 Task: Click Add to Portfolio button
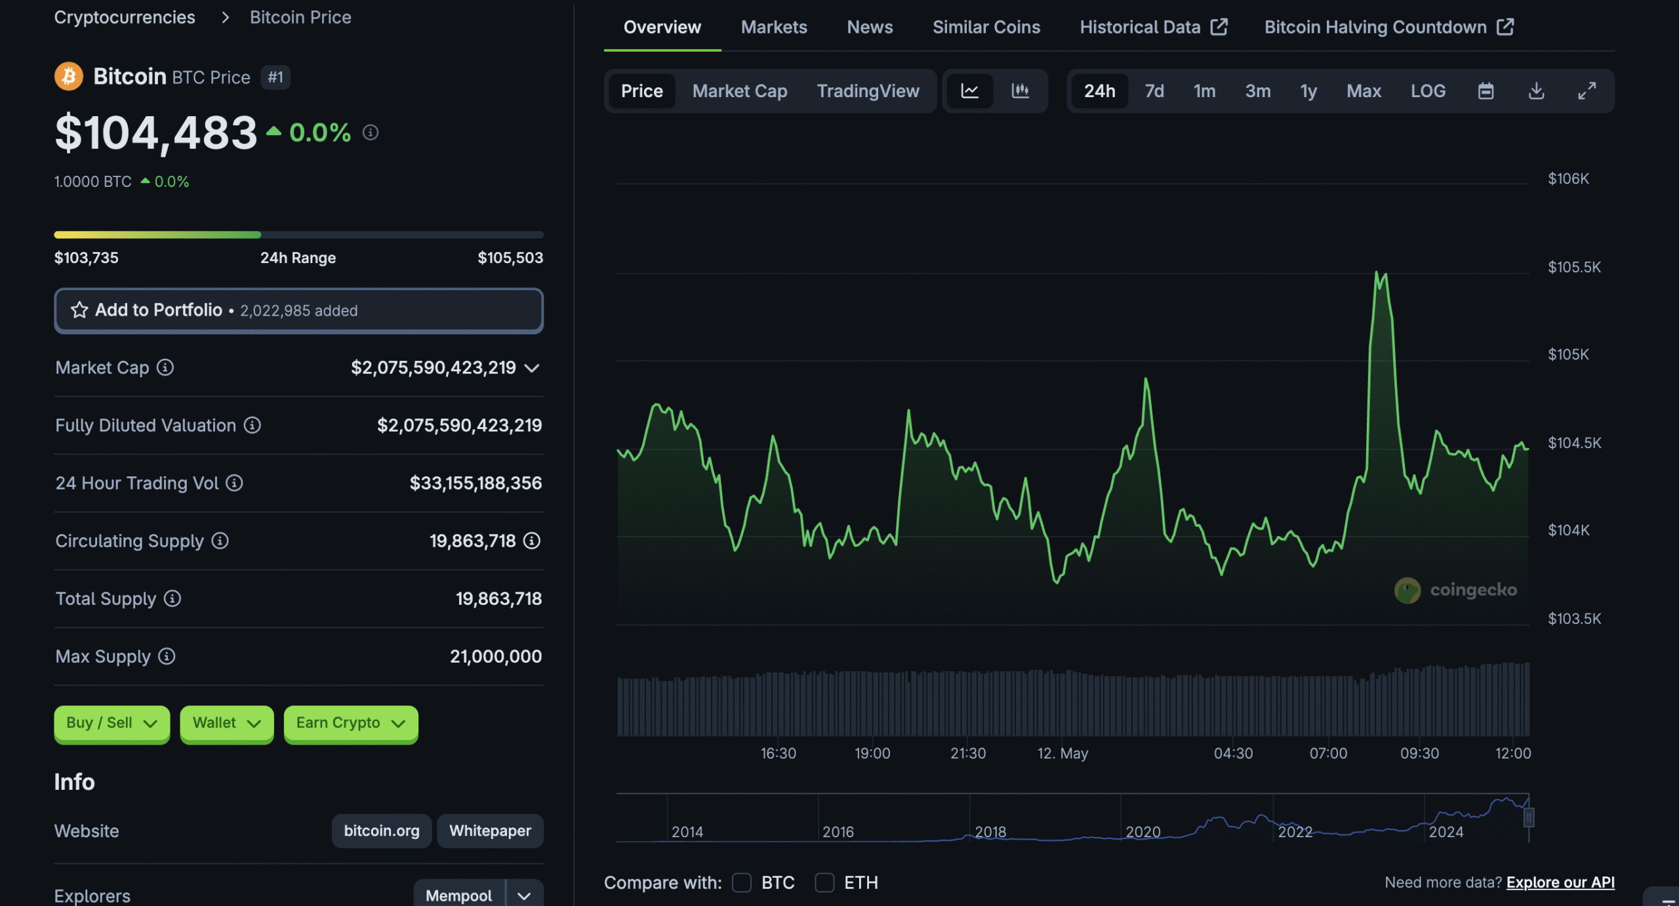pos(298,310)
